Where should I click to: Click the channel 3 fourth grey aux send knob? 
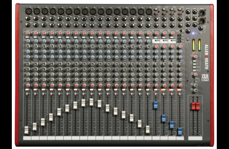coord(44,79)
